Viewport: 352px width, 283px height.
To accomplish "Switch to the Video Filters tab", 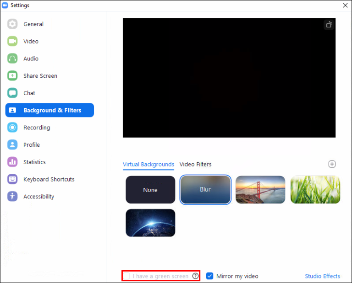I will [195, 164].
